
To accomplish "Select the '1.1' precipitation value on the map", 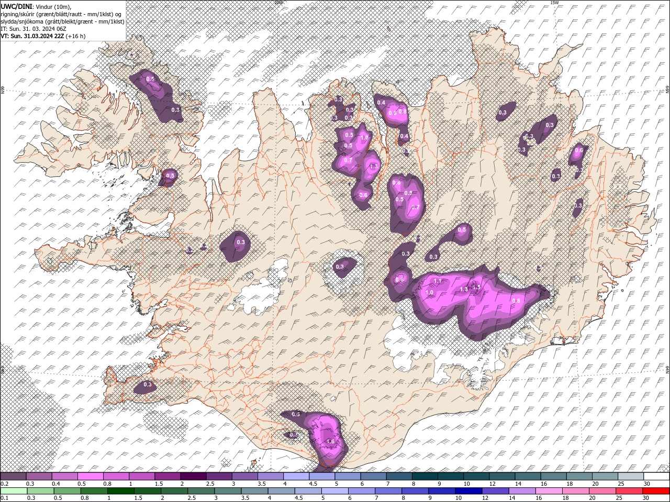I will coord(438,281).
